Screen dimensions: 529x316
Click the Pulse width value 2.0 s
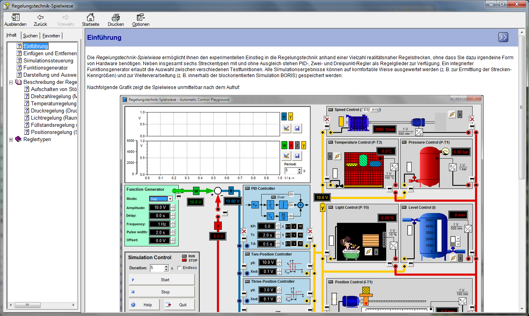click(x=160, y=232)
